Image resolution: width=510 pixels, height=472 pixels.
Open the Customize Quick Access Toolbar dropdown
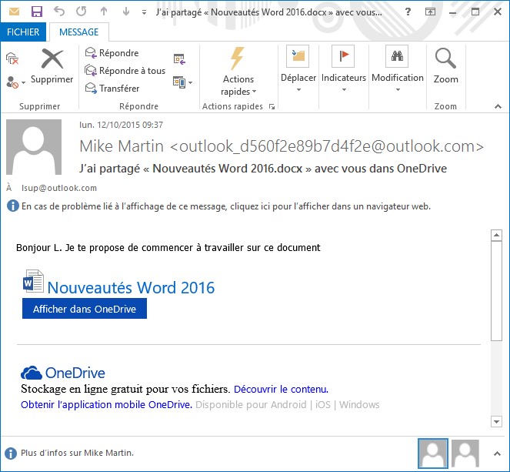point(144,12)
